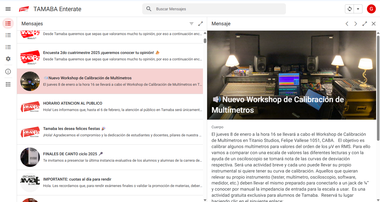Click the filter icon in Mensajes

tap(192, 24)
